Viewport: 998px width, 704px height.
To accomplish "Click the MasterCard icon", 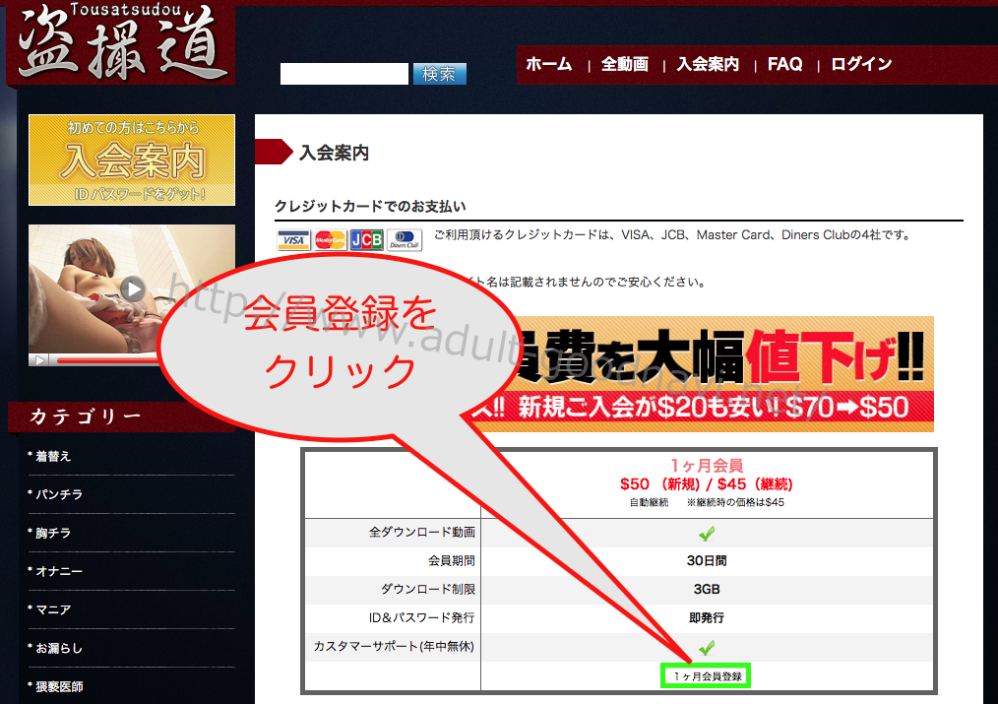I will click(330, 240).
